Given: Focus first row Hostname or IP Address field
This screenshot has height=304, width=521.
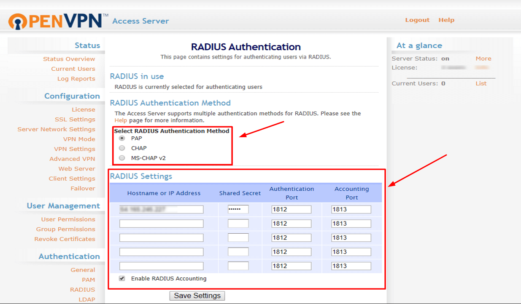Looking at the screenshot, I should [161, 209].
